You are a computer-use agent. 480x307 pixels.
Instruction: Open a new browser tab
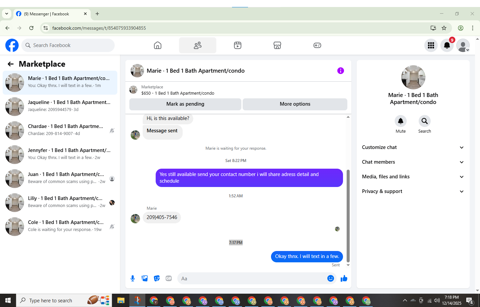(x=97, y=14)
